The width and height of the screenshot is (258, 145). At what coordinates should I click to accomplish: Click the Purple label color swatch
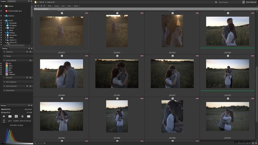point(7,72)
